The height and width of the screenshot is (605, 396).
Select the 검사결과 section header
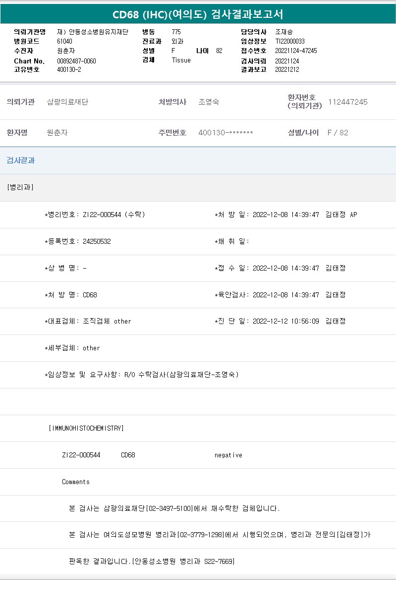click(21, 161)
